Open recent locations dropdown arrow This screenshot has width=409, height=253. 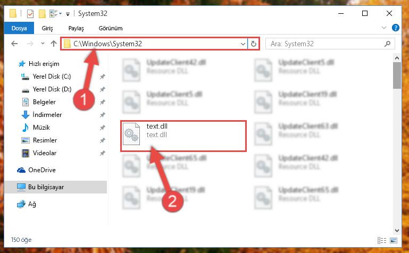point(43,44)
